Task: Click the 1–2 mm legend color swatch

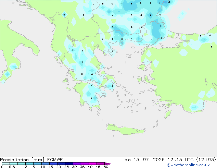Action: tap(22, 164)
